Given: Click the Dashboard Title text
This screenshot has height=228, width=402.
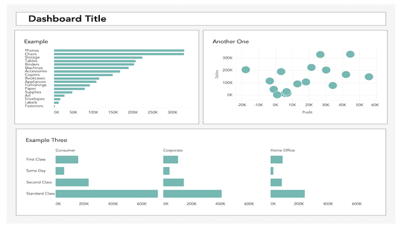Looking at the screenshot, I should click(x=67, y=19).
